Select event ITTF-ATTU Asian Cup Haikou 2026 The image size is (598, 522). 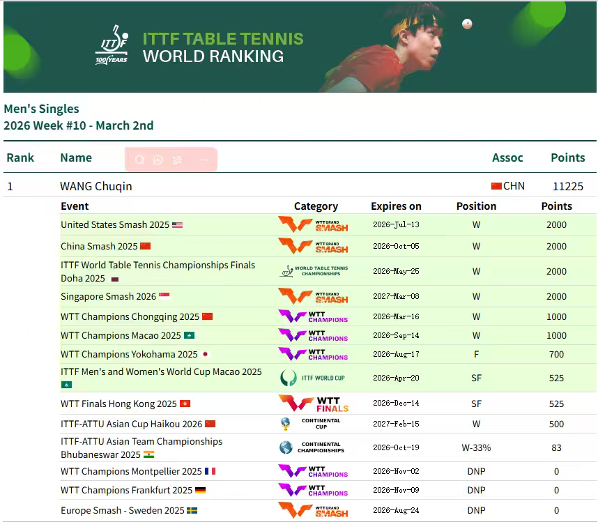(132, 424)
